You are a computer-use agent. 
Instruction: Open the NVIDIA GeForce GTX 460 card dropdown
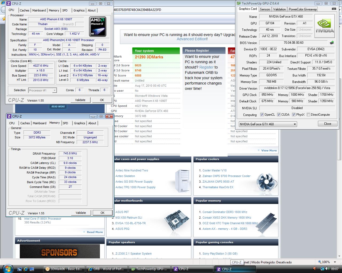tap(293, 124)
